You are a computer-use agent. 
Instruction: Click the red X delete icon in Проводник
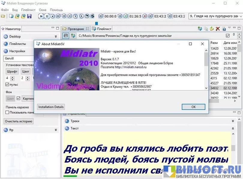tap(218, 29)
